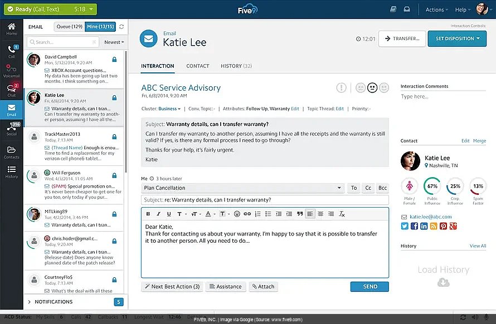The height and width of the screenshot is (324, 496).
Task: Open the Set Disposition dropdown
Action: pyautogui.click(x=458, y=38)
